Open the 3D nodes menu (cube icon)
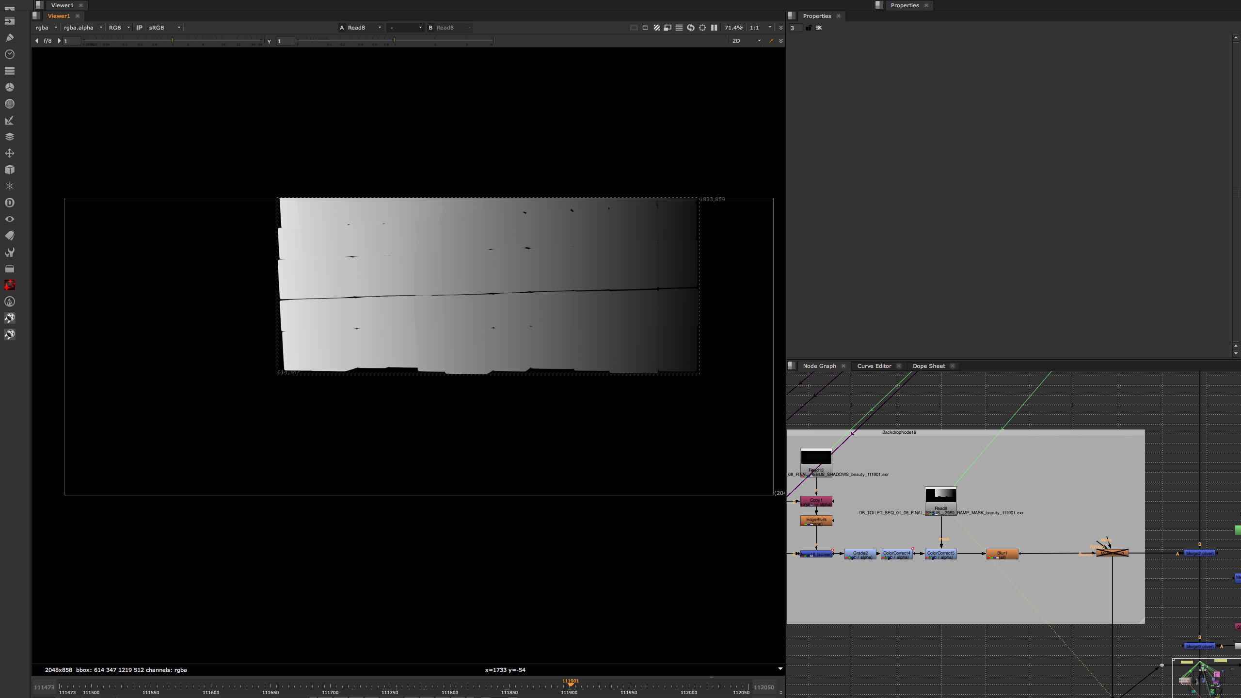The width and height of the screenshot is (1241, 698). pos(9,170)
